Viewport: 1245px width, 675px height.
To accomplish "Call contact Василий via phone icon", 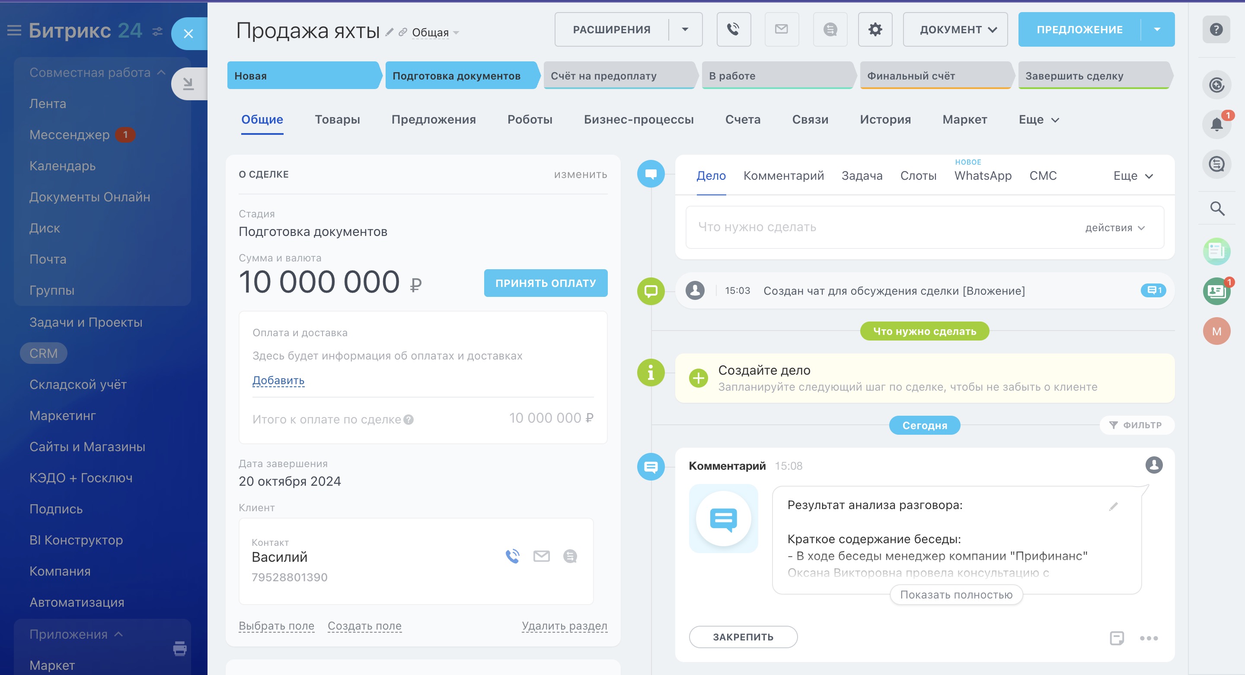I will pyautogui.click(x=512, y=556).
